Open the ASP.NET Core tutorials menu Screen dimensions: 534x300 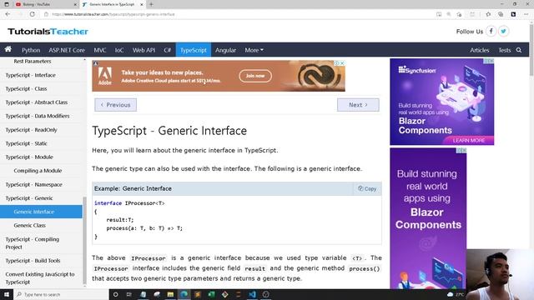pos(67,50)
